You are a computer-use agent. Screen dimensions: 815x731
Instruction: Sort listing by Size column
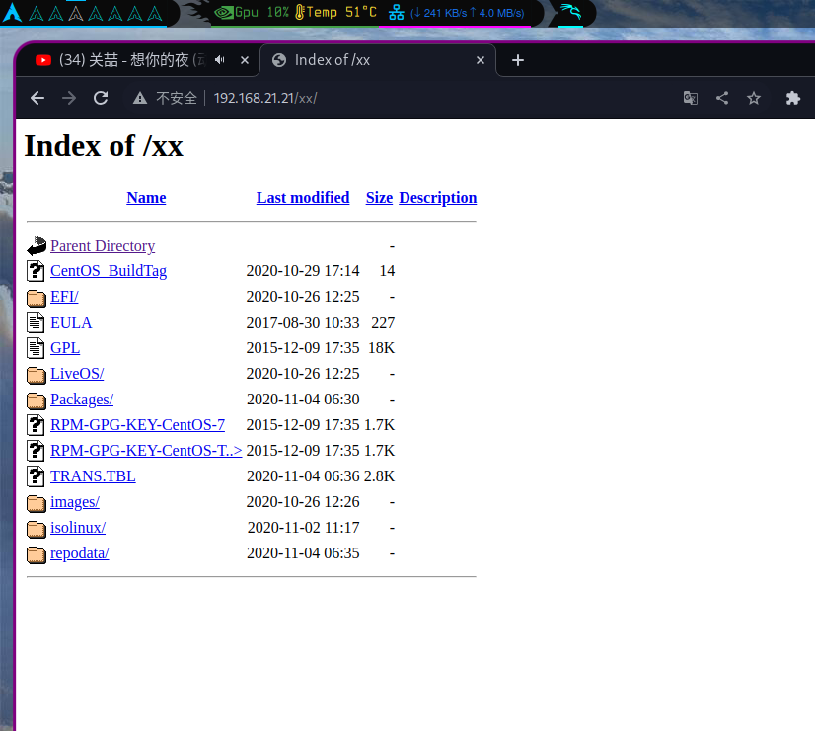point(379,198)
